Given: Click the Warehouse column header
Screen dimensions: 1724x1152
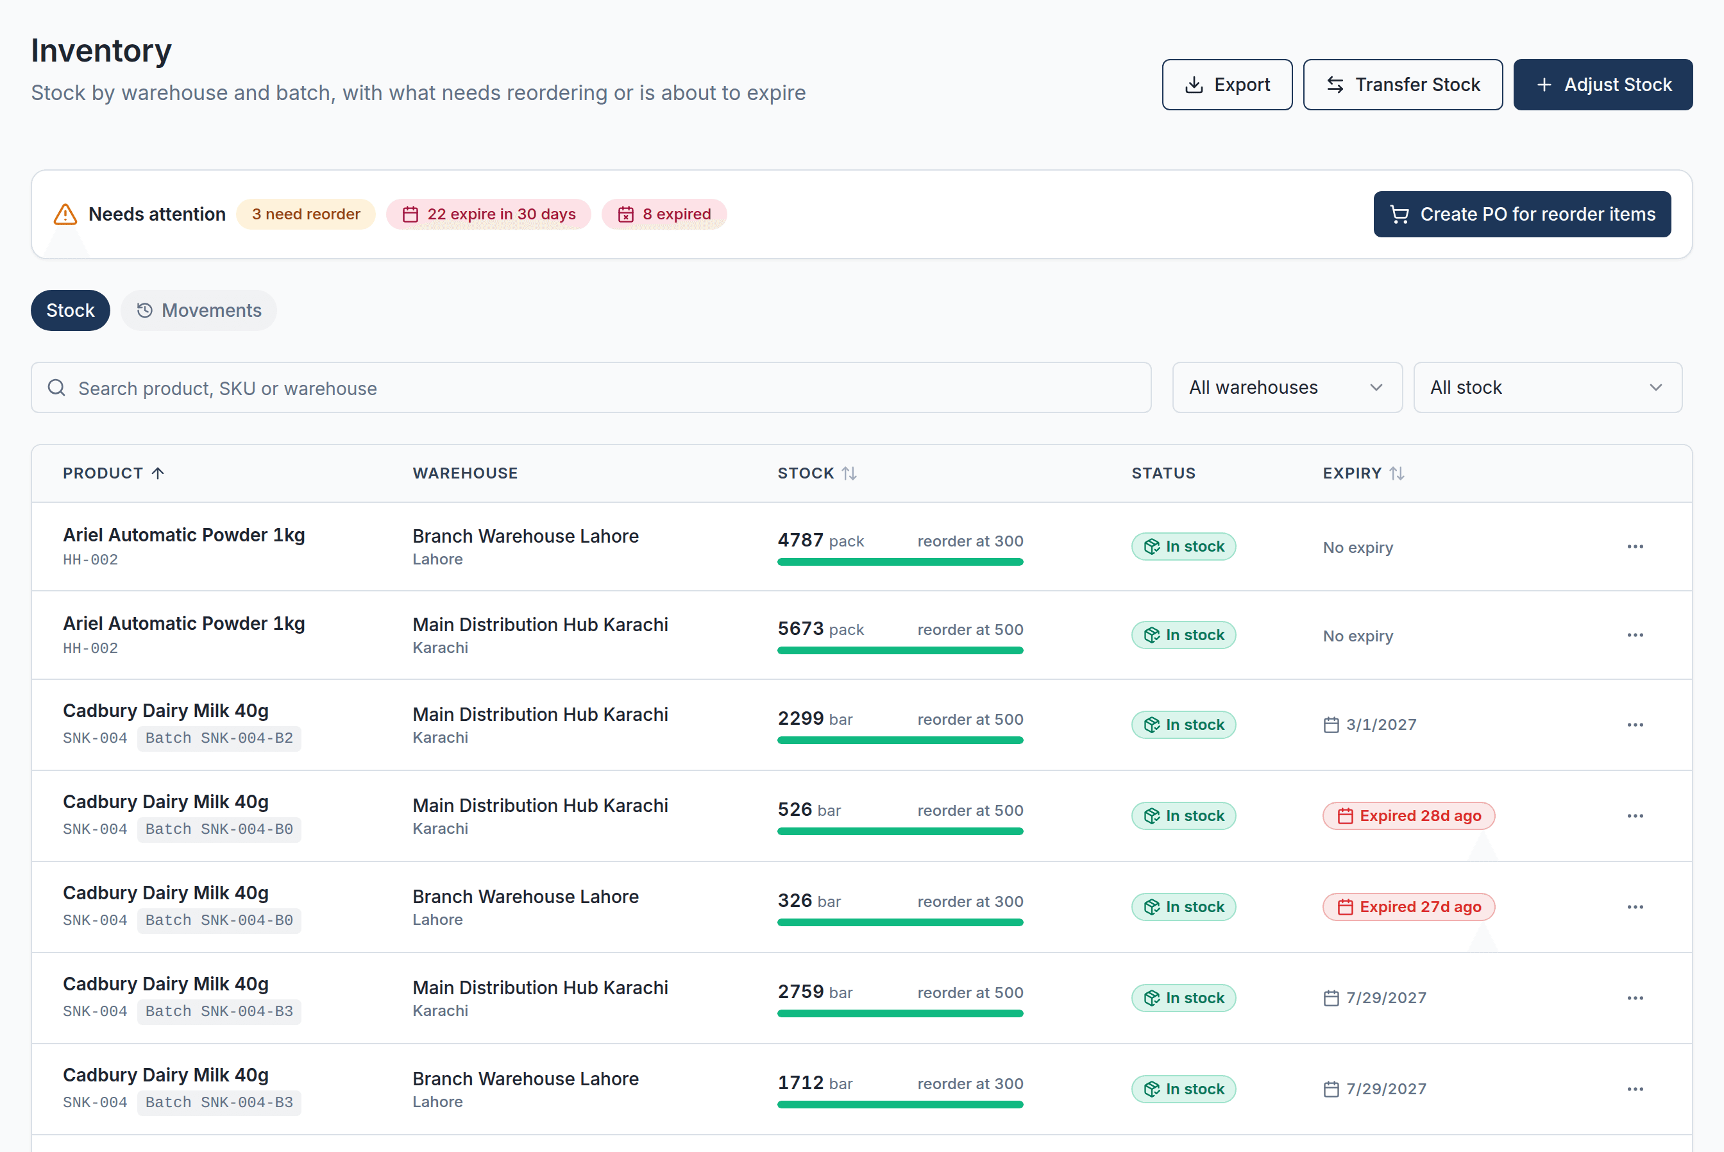Looking at the screenshot, I should [x=465, y=473].
